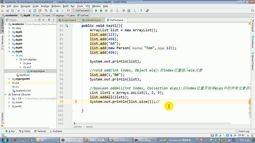Expand the JUnit4 library node
The width and height of the screenshot is (255, 143).
click(9, 102)
